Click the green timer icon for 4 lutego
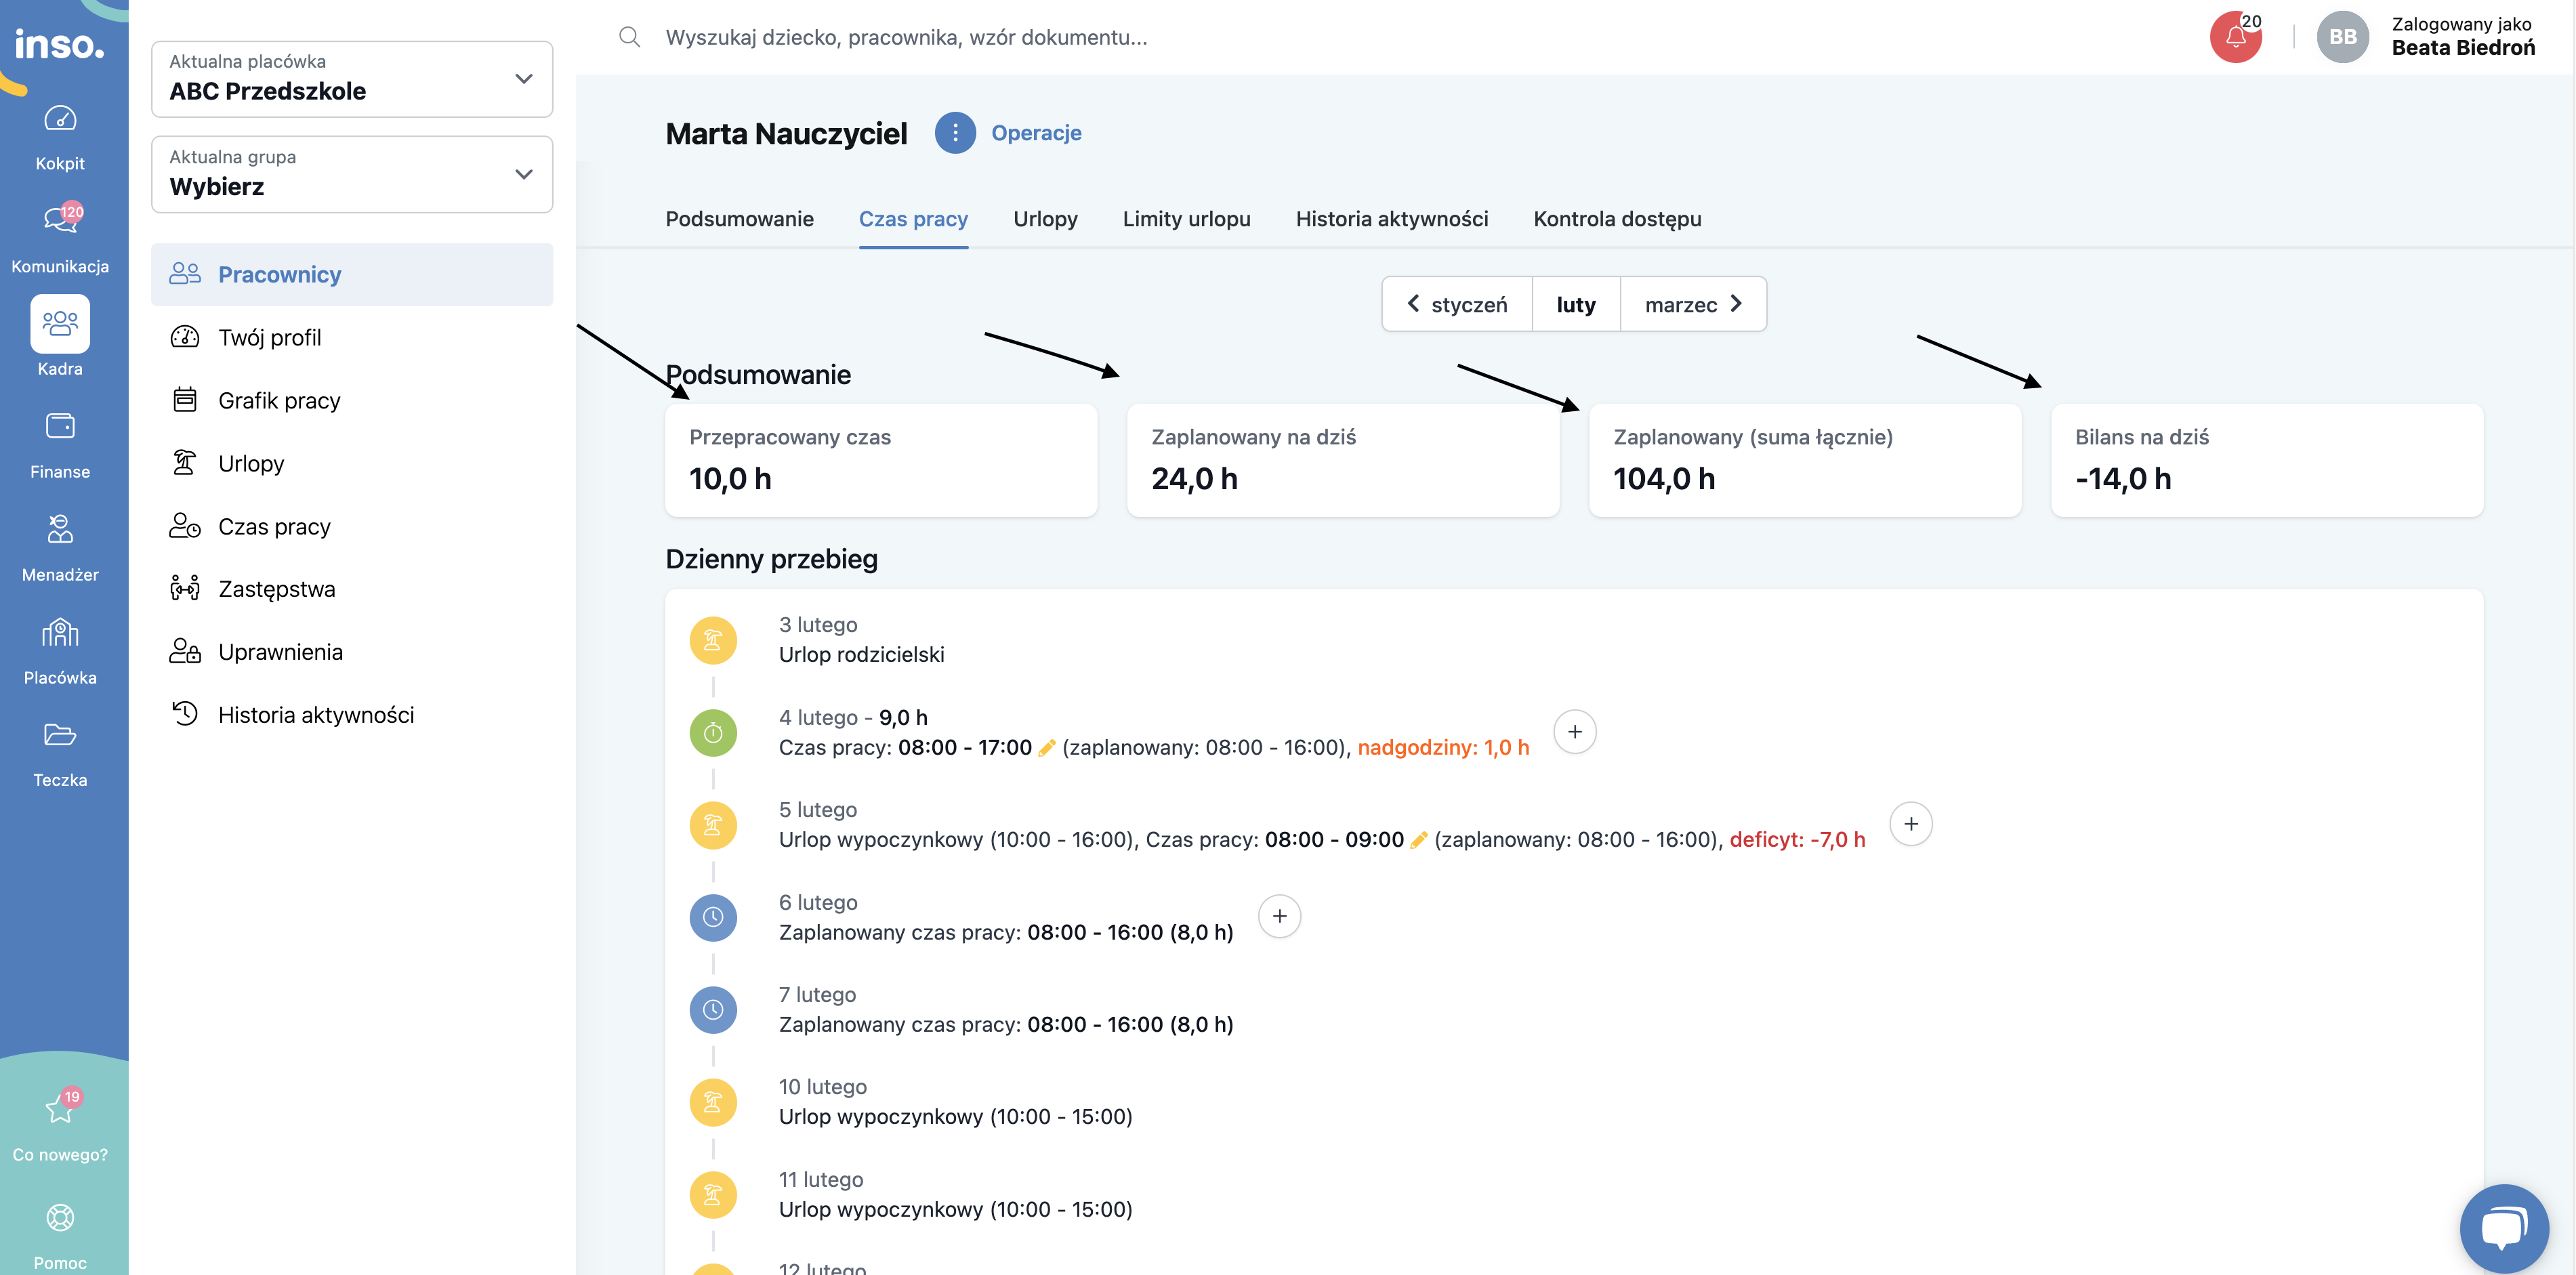 coord(713,733)
